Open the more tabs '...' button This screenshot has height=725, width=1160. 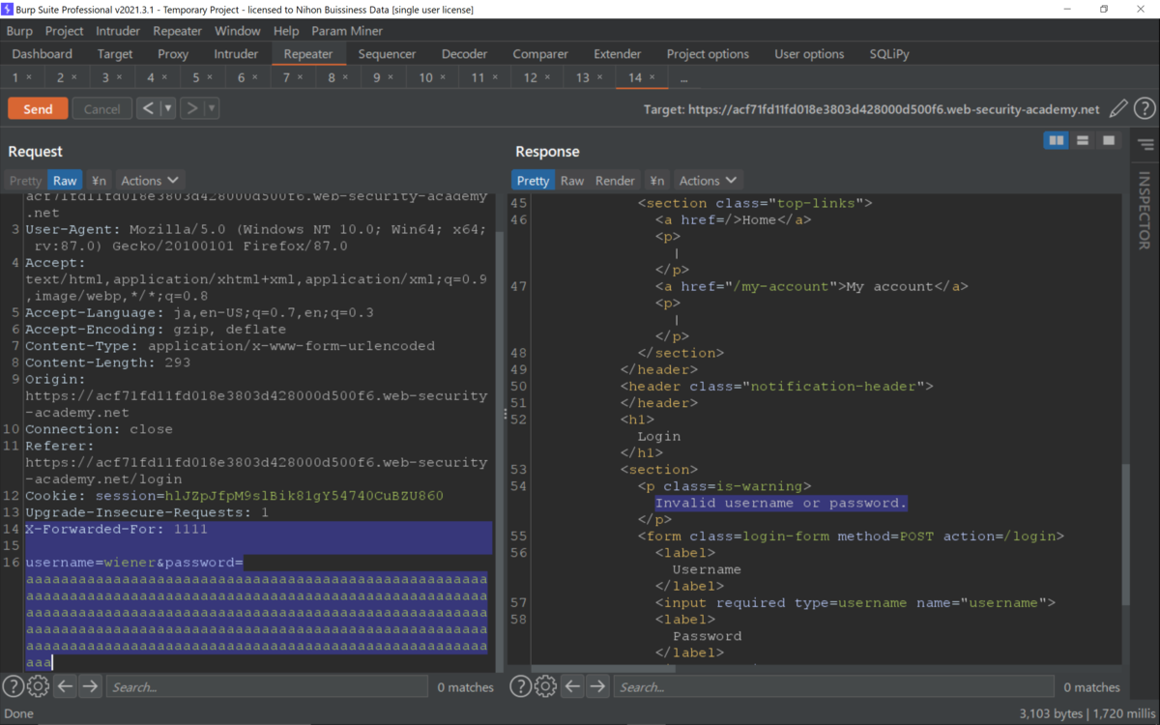pos(683,77)
